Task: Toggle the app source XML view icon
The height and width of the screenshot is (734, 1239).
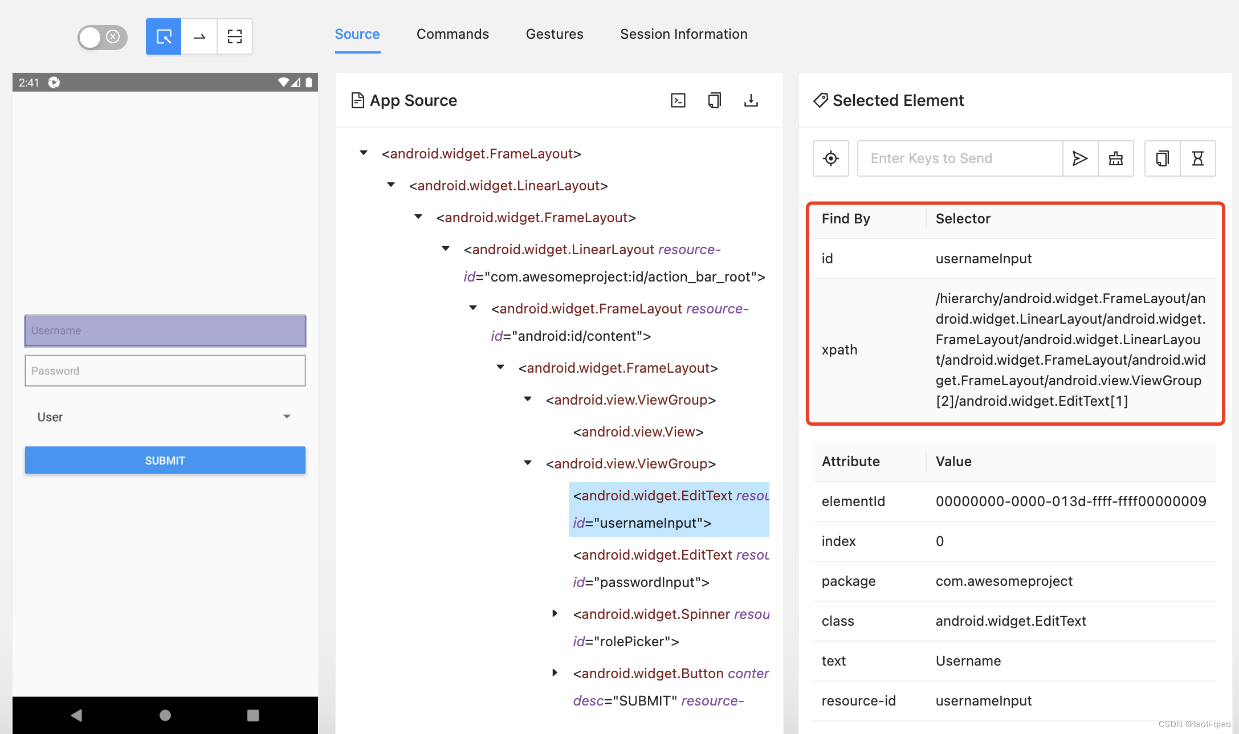Action: click(x=678, y=100)
